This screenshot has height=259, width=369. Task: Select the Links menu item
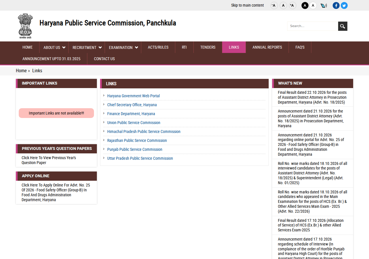[234, 47]
